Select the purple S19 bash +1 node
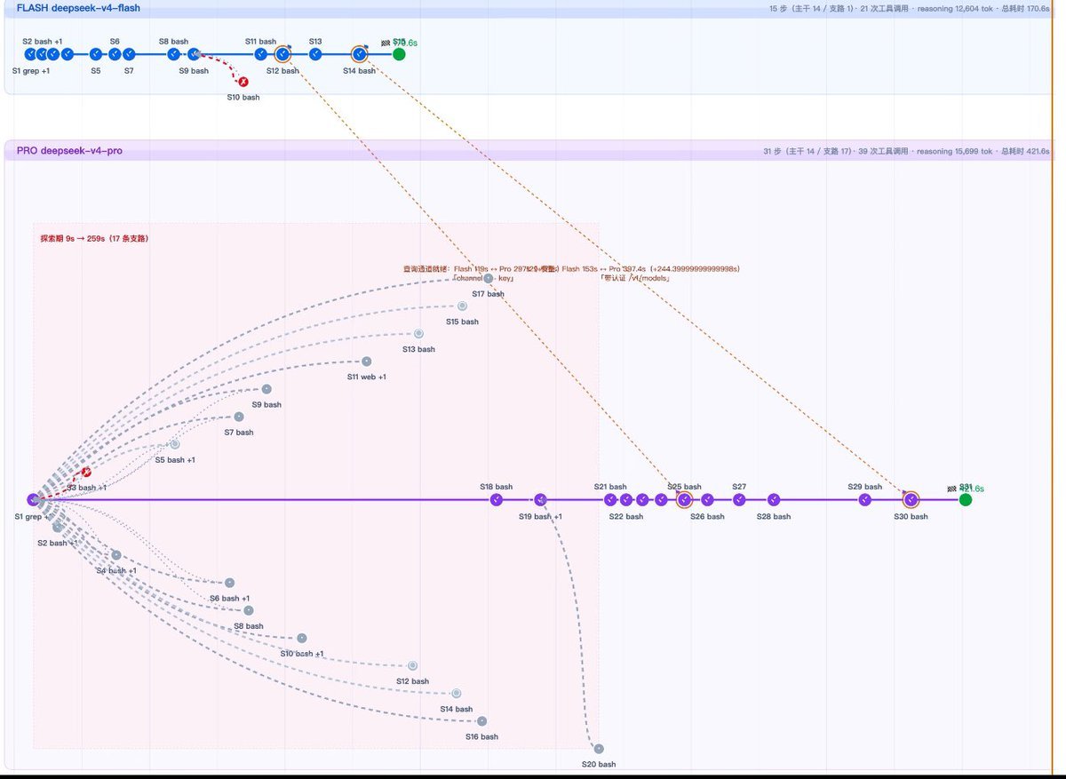Image resolution: width=1066 pixels, height=779 pixels. pyautogui.click(x=540, y=500)
